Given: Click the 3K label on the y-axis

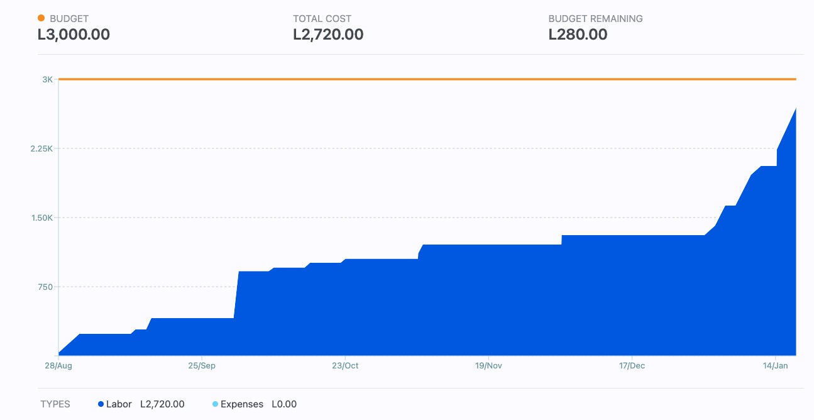Looking at the screenshot, I should click(x=48, y=79).
